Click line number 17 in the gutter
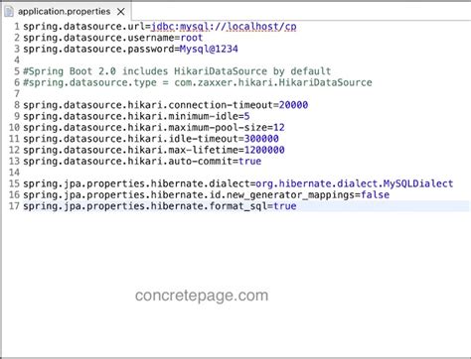Image resolution: width=471 pixels, height=359 pixels. tap(14, 206)
